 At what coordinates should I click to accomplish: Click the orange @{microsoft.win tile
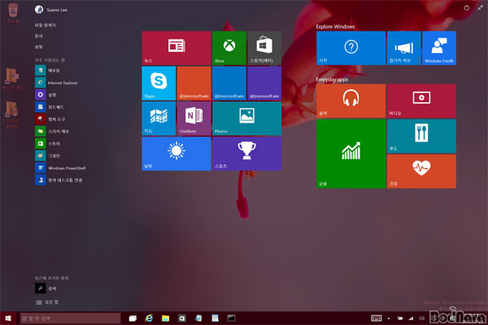pos(194,83)
